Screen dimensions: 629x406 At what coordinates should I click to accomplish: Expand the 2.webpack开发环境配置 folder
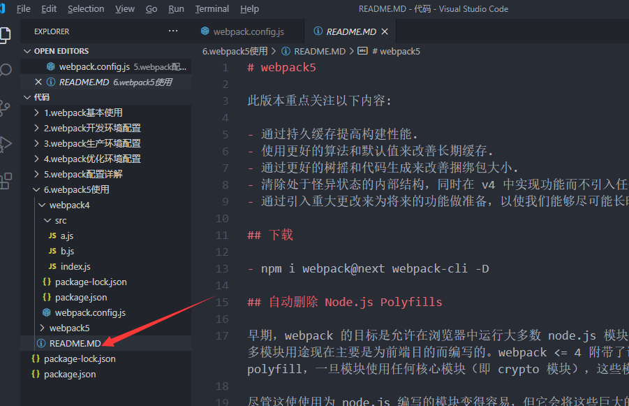coord(36,128)
